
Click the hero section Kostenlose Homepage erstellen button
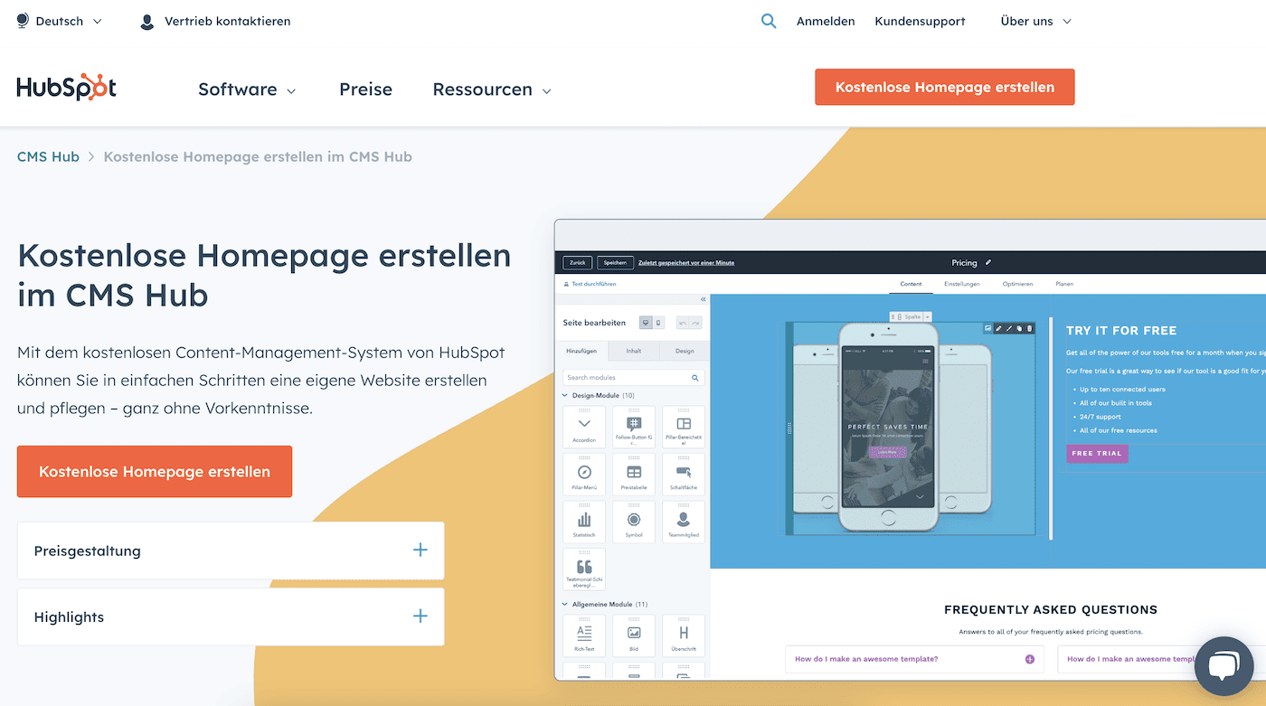155,471
